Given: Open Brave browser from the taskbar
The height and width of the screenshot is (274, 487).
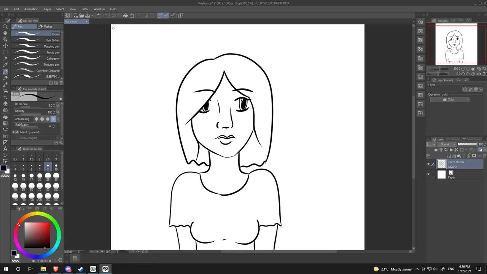Looking at the screenshot, I should point(56,269).
